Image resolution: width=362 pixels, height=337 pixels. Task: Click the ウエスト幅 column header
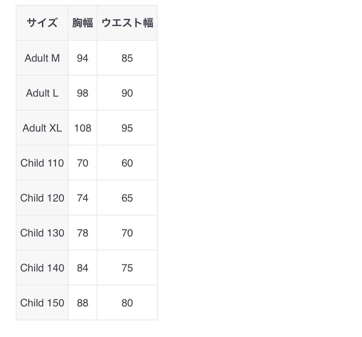point(127,23)
